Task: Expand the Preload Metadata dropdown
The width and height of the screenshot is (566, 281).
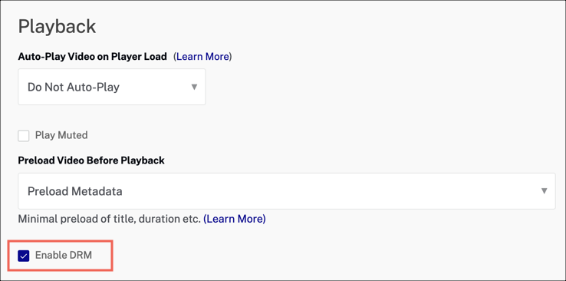Action: click(x=287, y=191)
